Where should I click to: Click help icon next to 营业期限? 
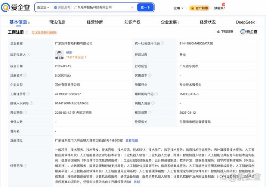coord(25,113)
